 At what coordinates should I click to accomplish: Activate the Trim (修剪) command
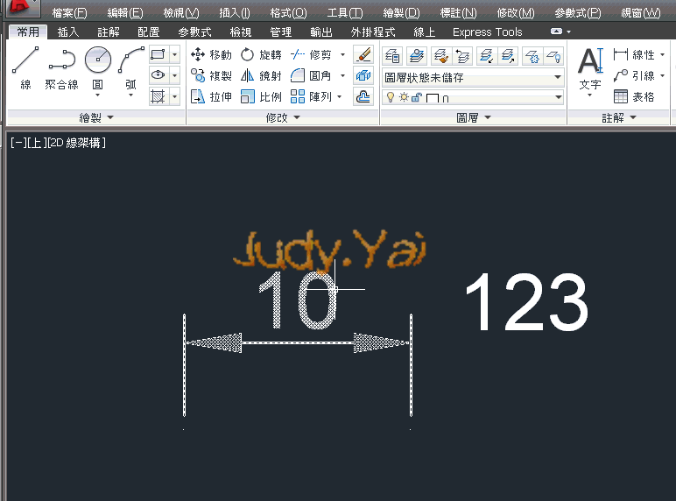(x=311, y=55)
